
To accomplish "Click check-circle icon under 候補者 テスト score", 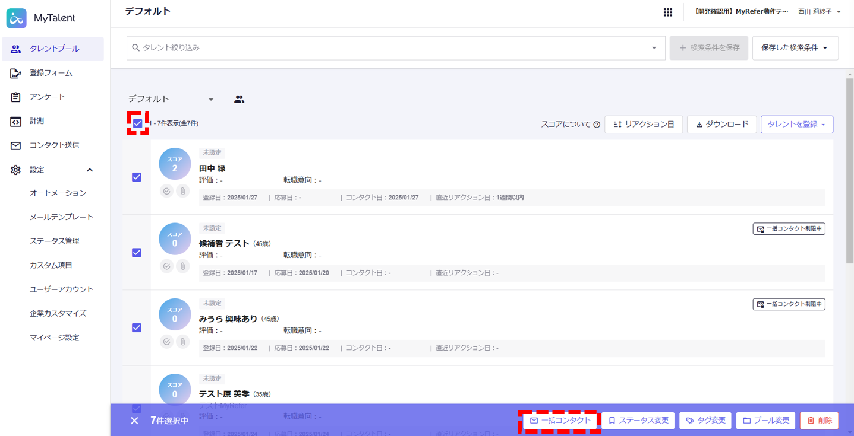I will (x=166, y=266).
